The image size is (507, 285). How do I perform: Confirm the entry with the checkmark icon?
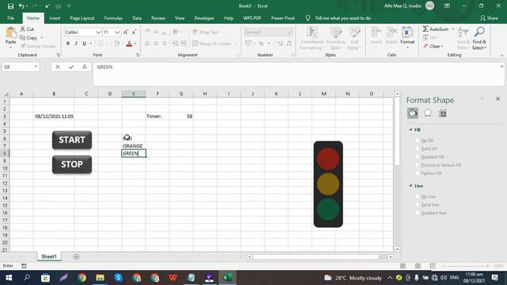[x=71, y=66]
